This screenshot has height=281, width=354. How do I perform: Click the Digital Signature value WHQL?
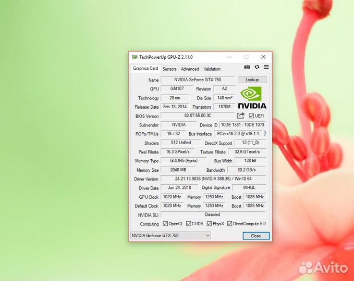coord(249,187)
